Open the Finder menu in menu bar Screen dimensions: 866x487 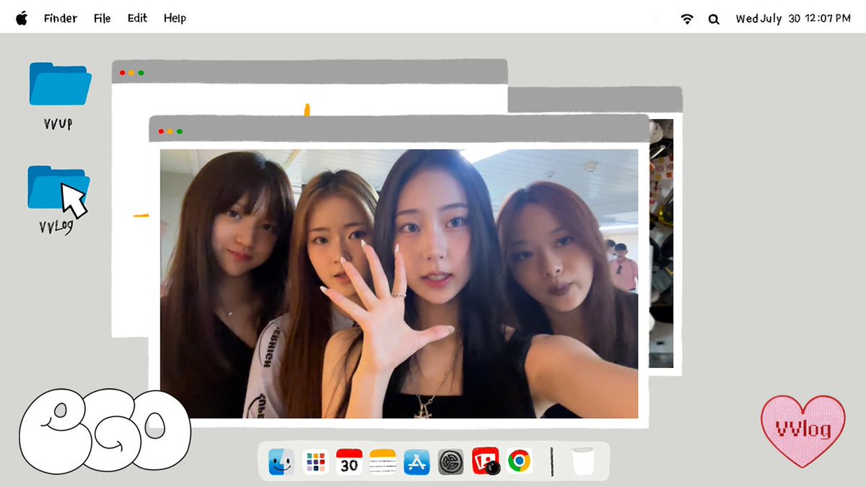click(60, 19)
